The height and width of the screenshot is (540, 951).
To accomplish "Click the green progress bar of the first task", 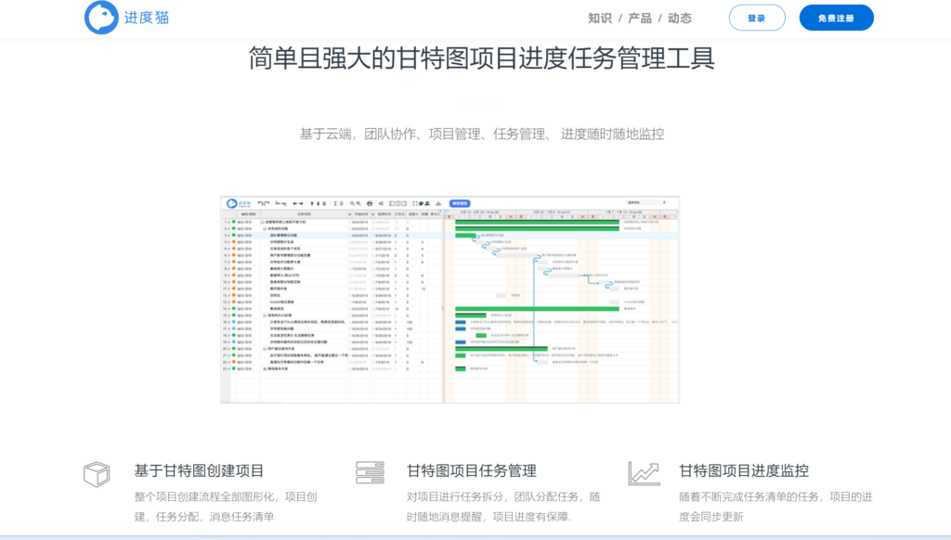I will [x=539, y=222].
